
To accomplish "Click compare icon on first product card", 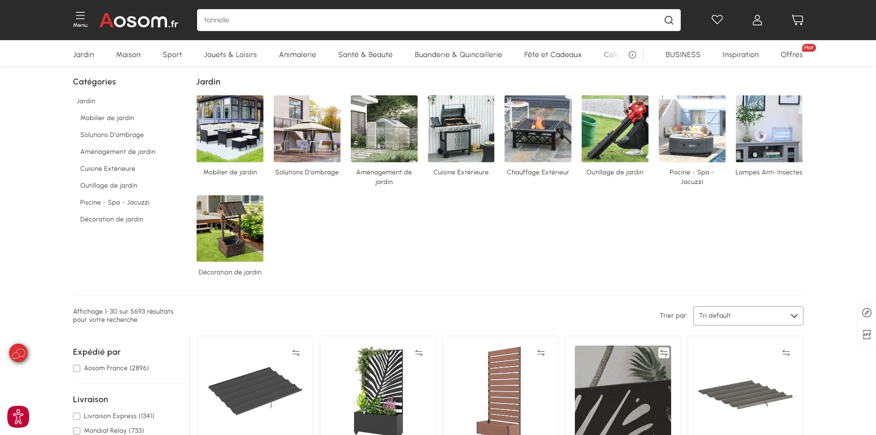I will click(x=296, y=353).
